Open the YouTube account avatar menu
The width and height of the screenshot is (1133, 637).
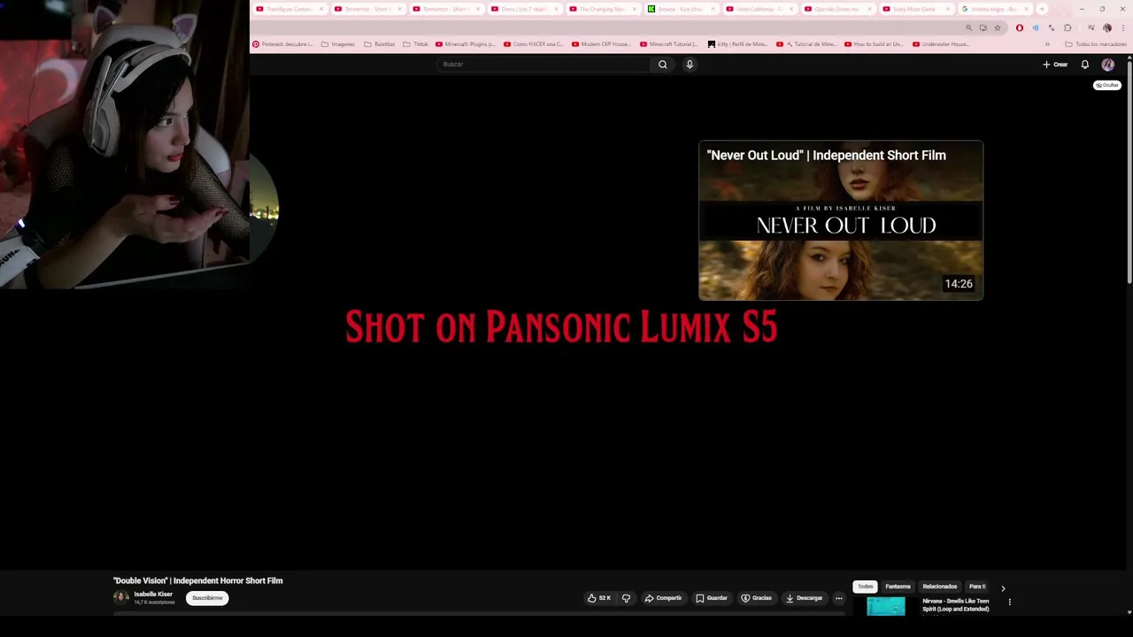(x=1107, y=65)
